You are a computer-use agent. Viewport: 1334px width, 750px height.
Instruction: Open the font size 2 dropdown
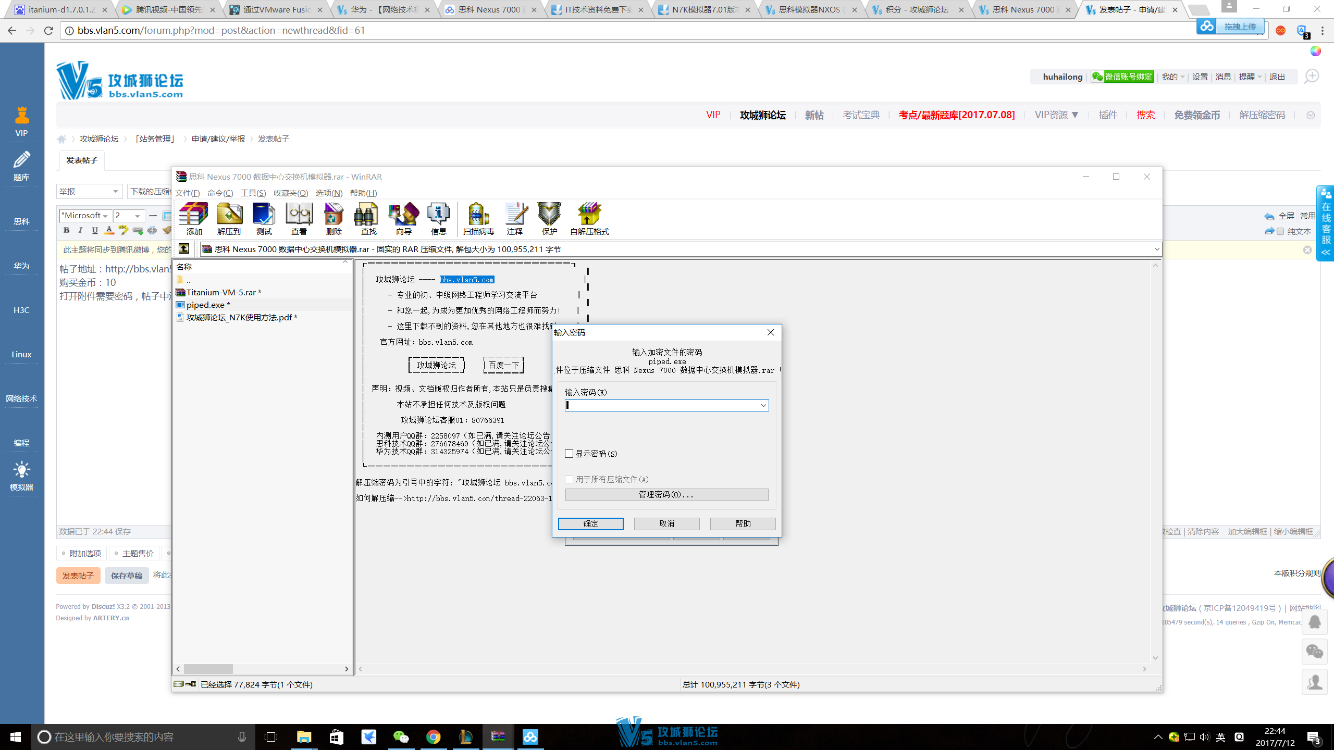tap(129, 216)
